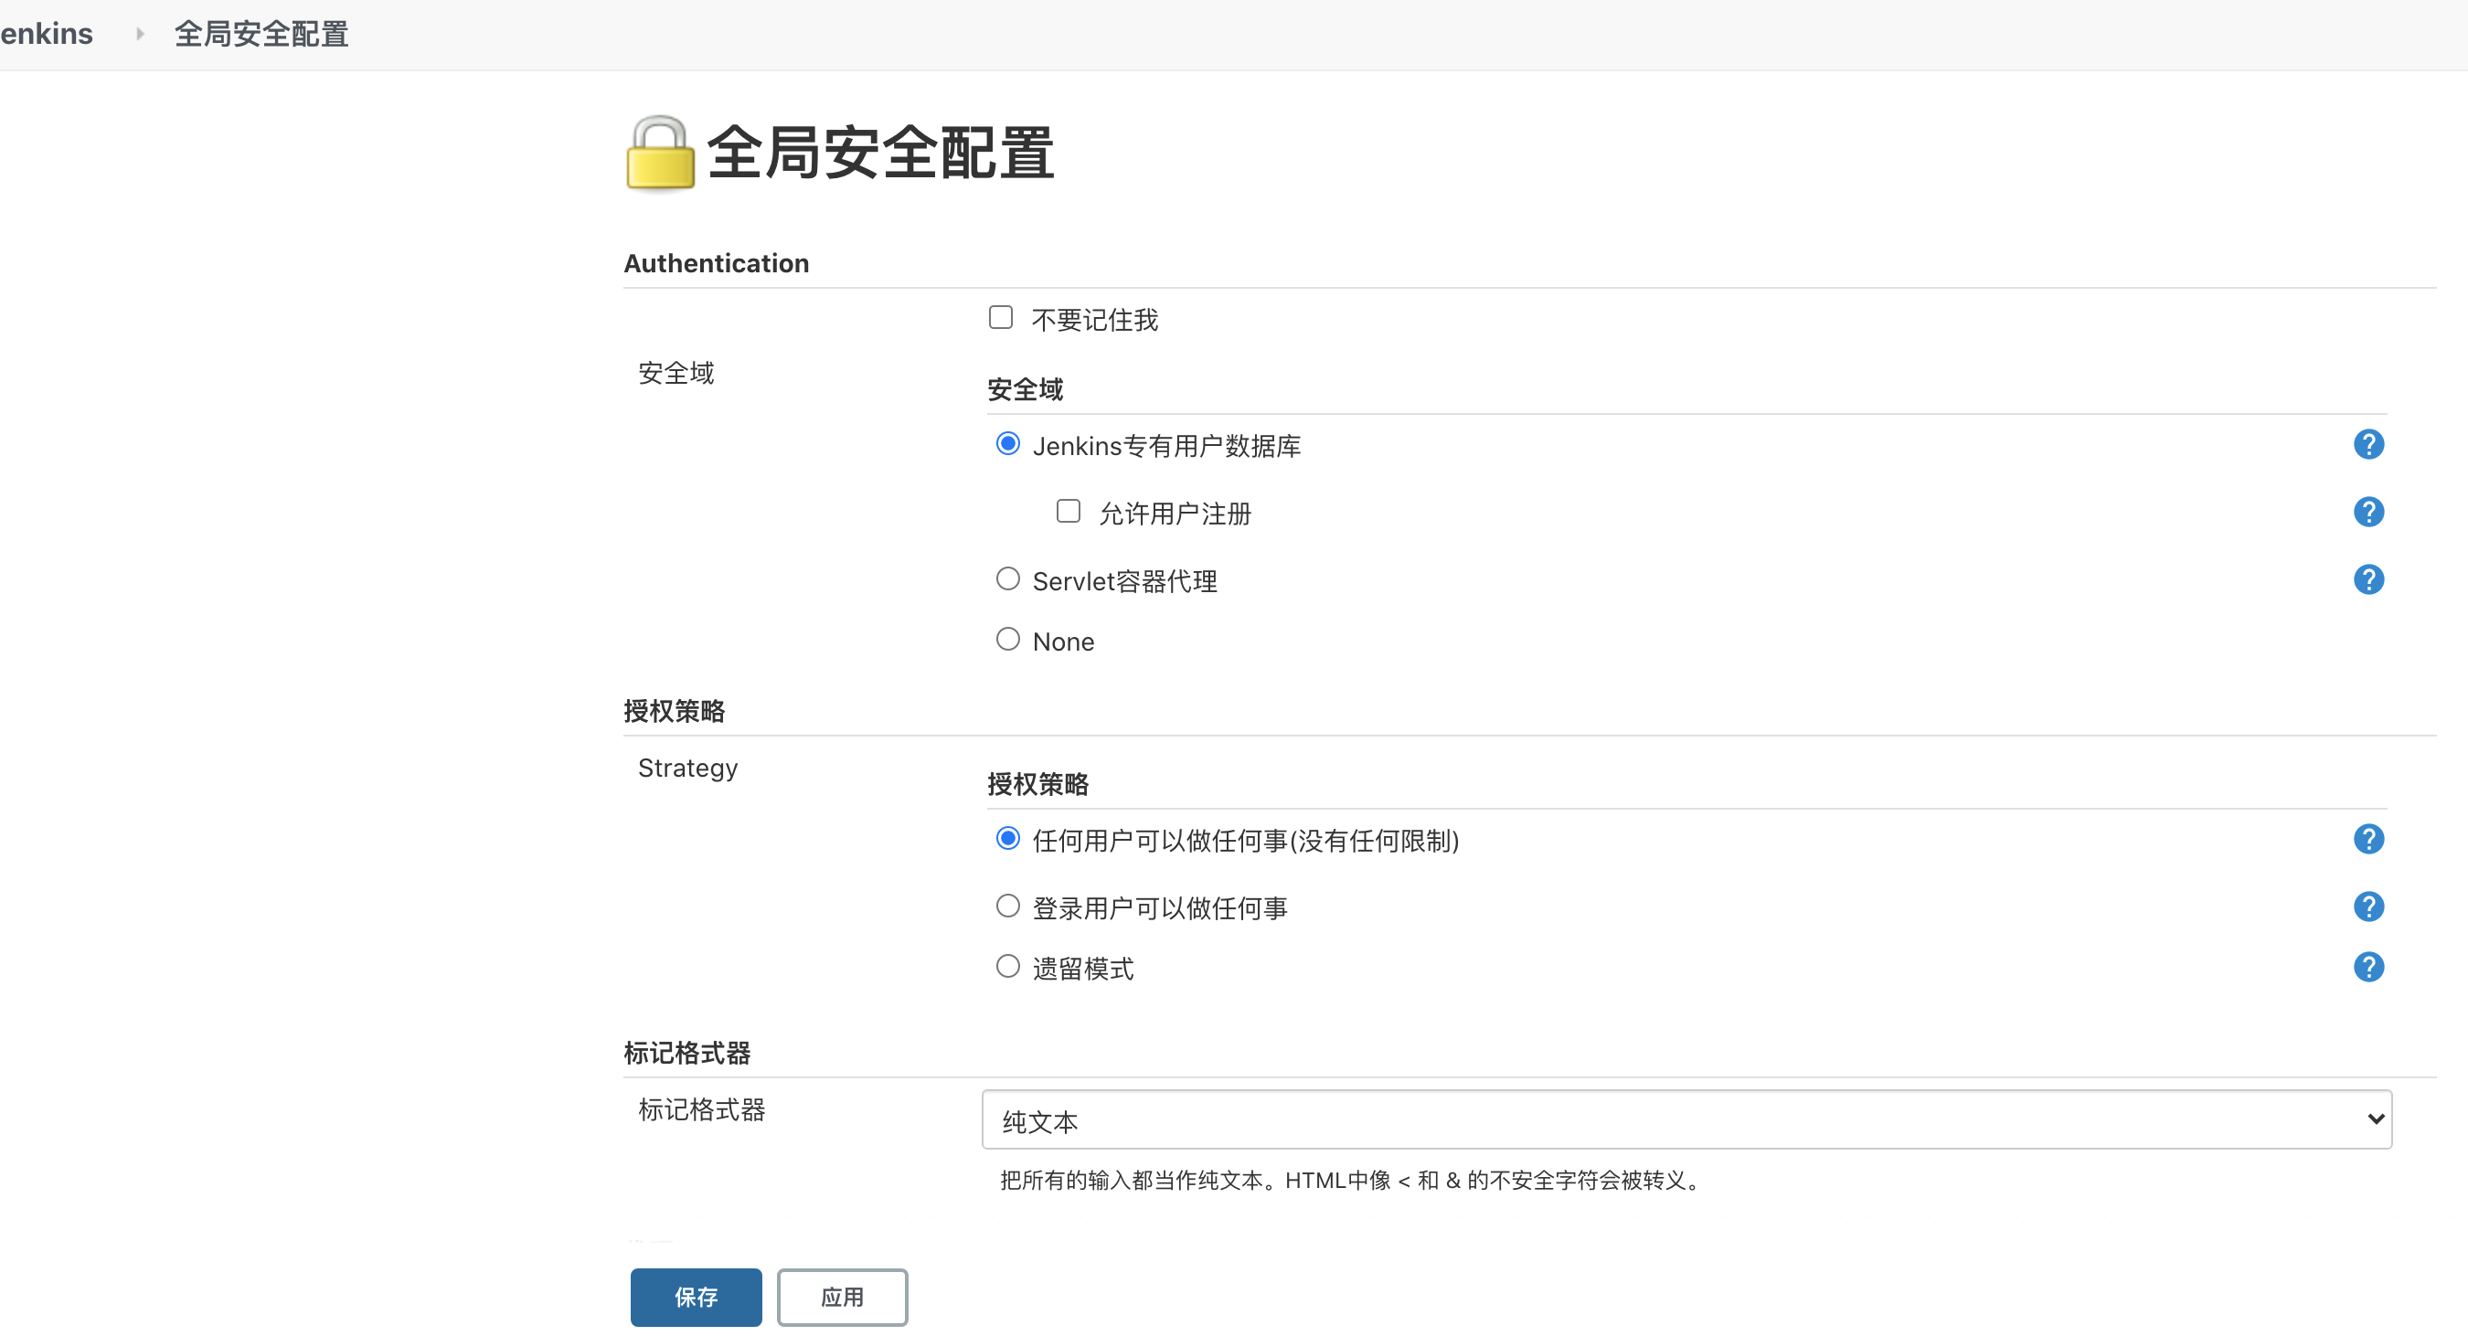2468x1336 pixels.
Task: Select 遗留模式 radio button
Action: (1007, 966)
